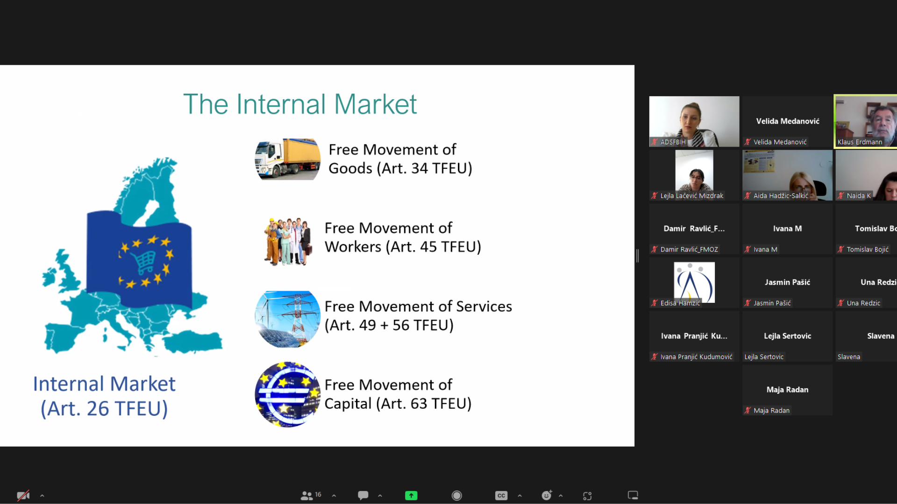Screen dimensions: 897x504
Task: Select Lejla Lačević Mizdrak video tile
Action: point(694,175)
